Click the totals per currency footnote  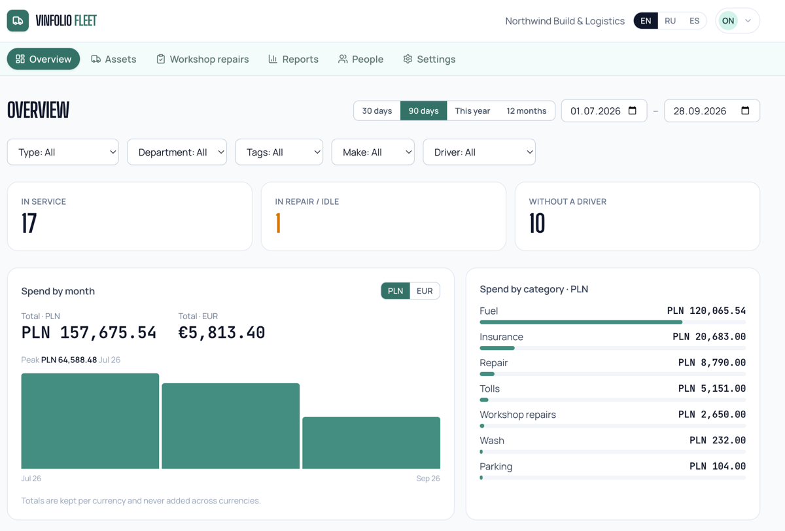(141, 501)
